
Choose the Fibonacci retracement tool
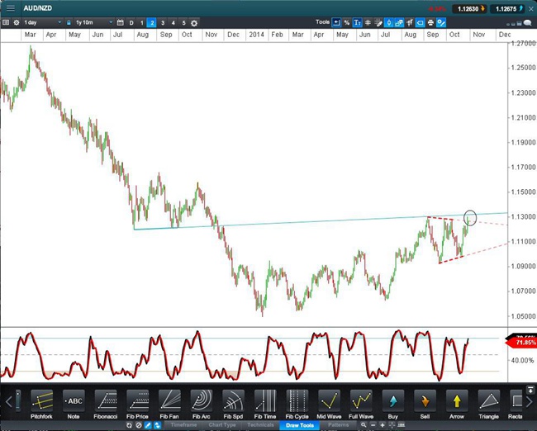[x=106, y=401]
